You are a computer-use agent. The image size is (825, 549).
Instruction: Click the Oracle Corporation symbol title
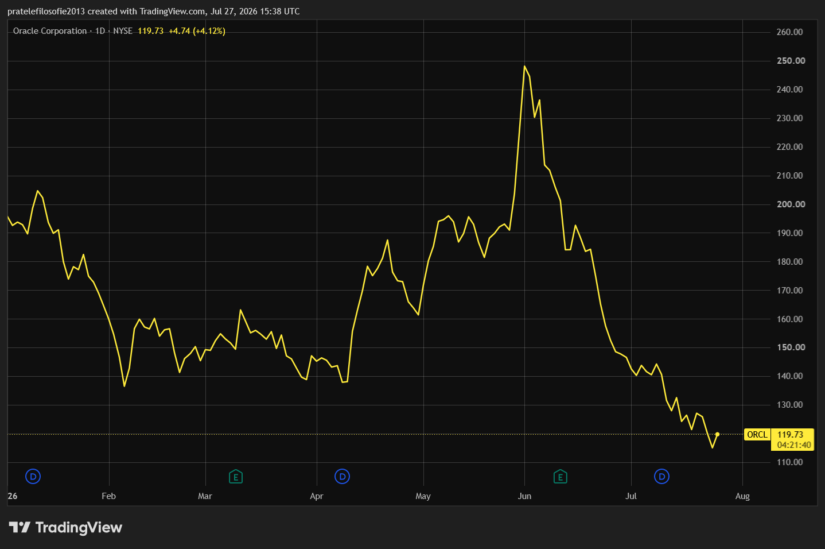[x=50, y=31]
